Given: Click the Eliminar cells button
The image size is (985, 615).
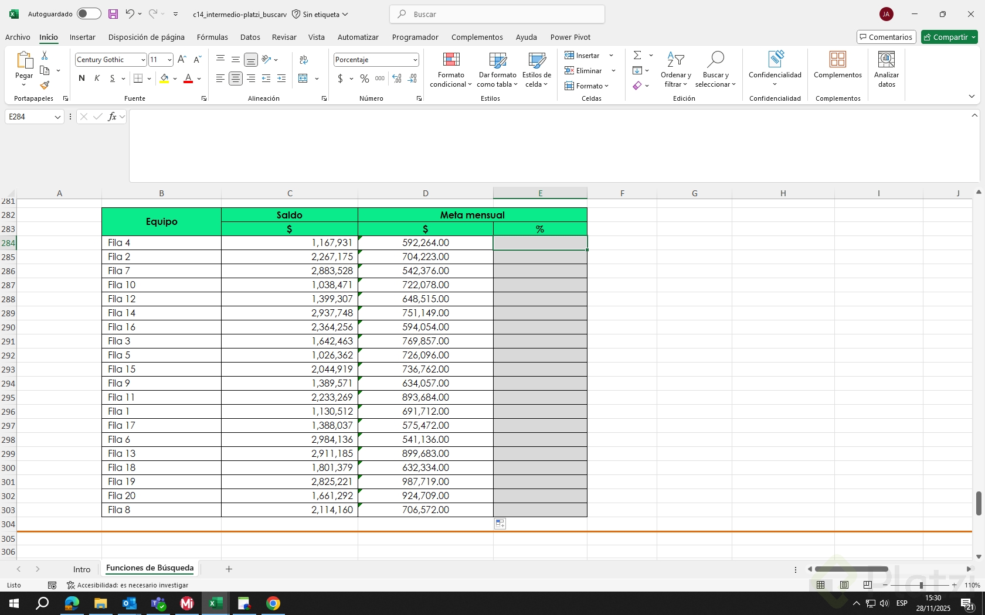Looking at the screenshot, I should pos(584,71).
